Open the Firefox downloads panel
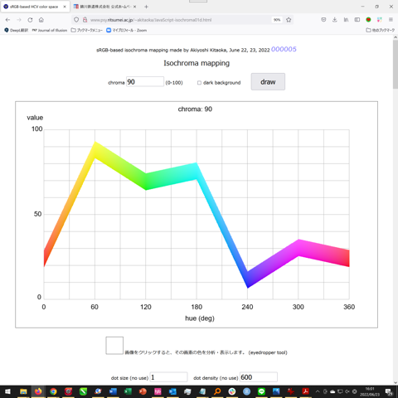The width and height of the screenshot is (398, 398). [x=335, y=20]
